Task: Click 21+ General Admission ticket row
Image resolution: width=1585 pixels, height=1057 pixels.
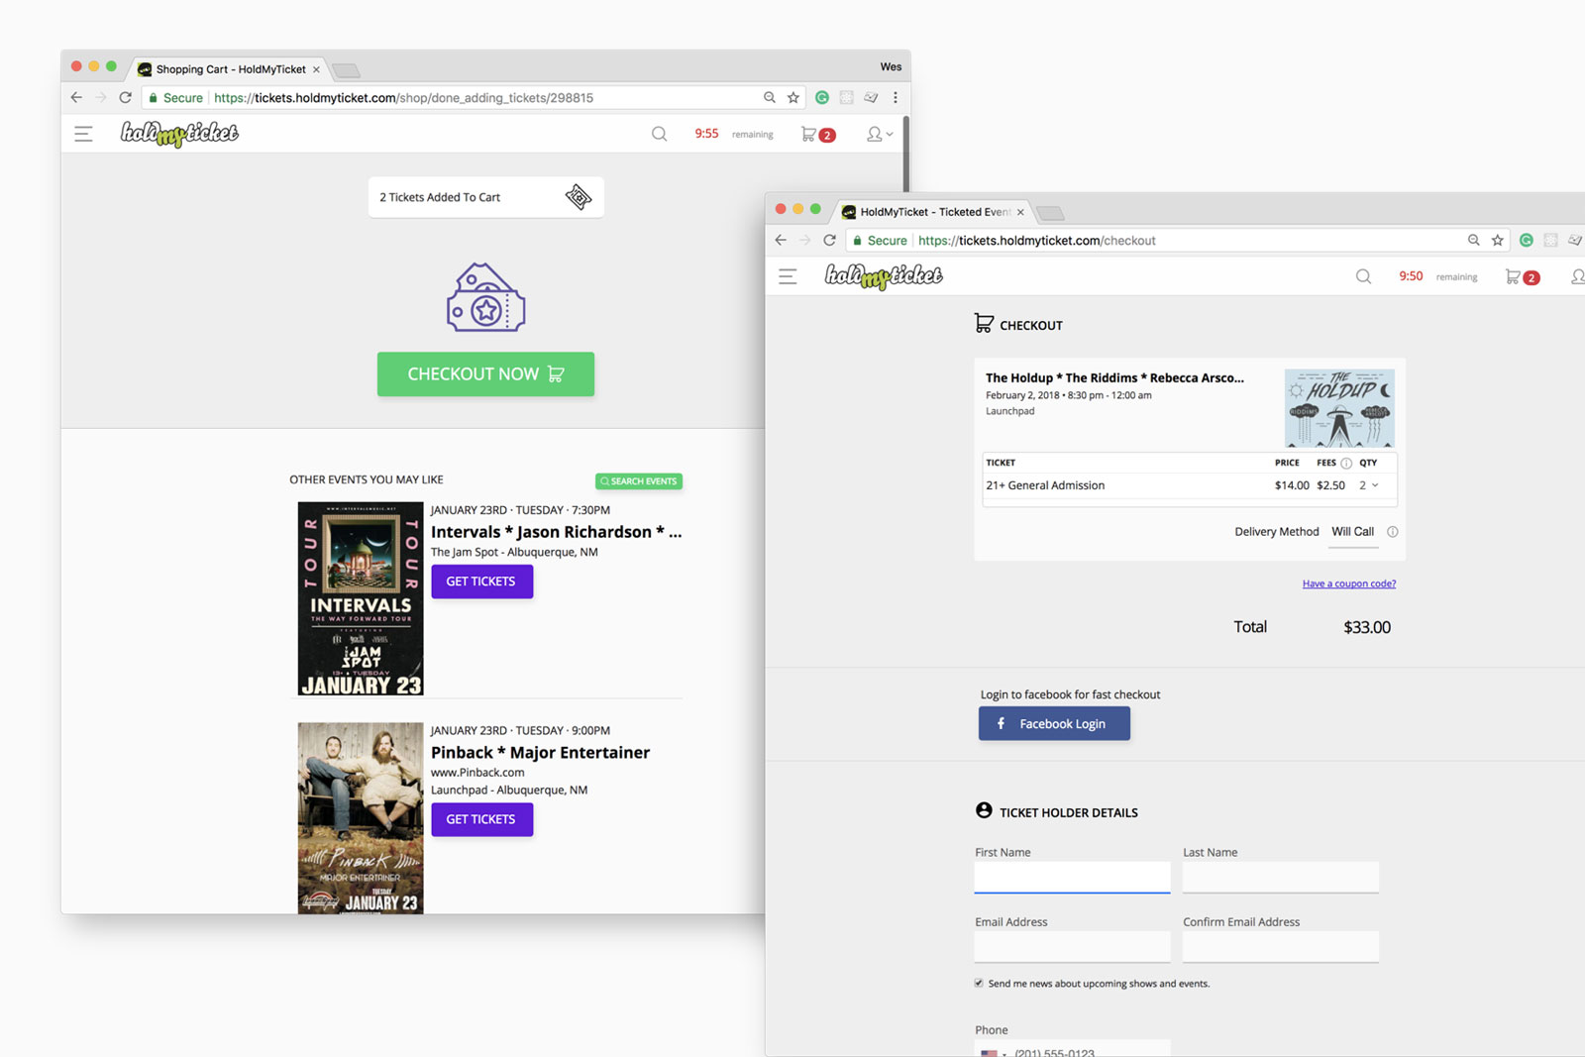Action: point(1189,485)
